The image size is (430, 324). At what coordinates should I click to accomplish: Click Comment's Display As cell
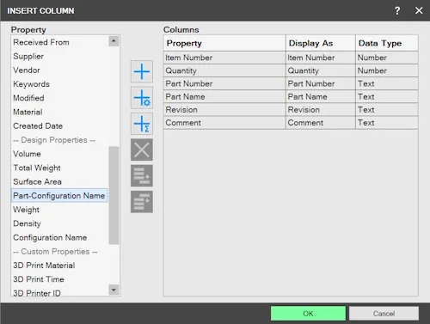coord(321,123)
